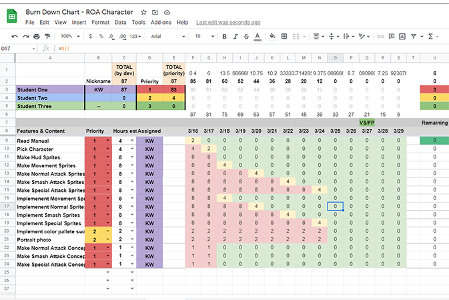449x300 pixels.
Task: Select the 'Remaining' header cell
Action: [x=434, y=123]
